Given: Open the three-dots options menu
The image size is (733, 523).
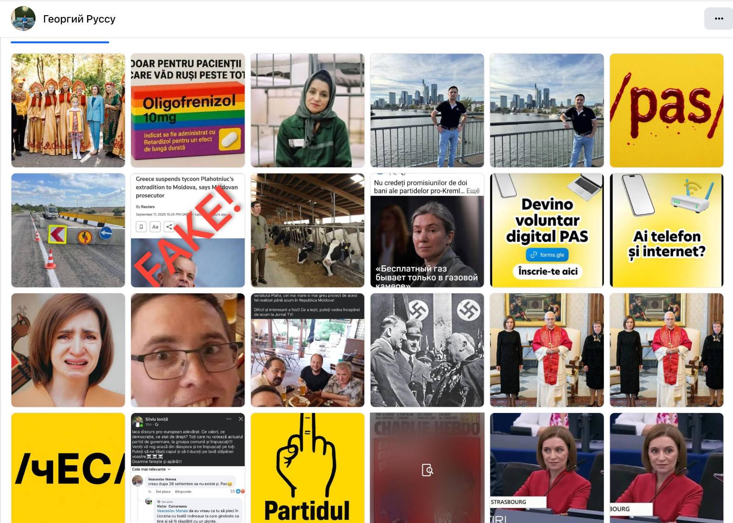Looking at the screenshot, I should (x=718, y=19).
